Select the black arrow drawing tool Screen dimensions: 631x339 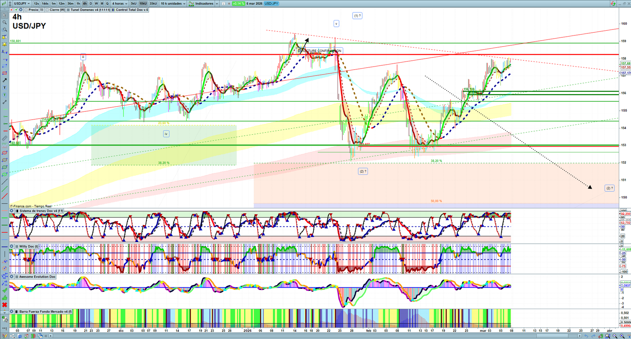pos(4,80)
